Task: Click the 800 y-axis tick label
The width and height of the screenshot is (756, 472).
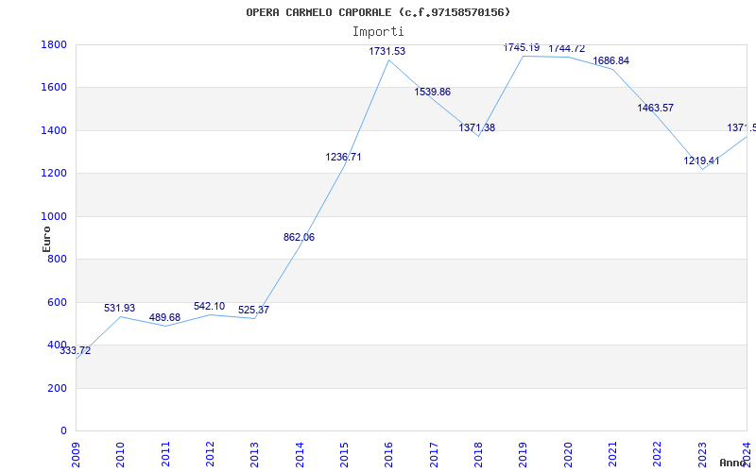Action: [x=58, y=259]
